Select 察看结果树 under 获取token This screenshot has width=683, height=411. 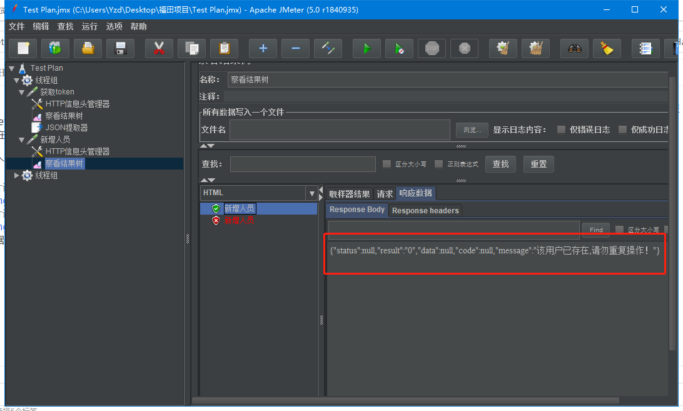64,116
